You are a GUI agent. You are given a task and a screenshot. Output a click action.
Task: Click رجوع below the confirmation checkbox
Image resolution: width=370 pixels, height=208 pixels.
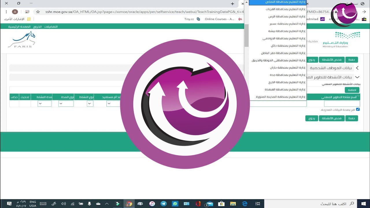[312, 118]
